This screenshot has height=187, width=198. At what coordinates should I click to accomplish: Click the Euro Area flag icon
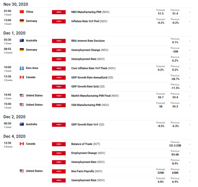pos(22,68)
